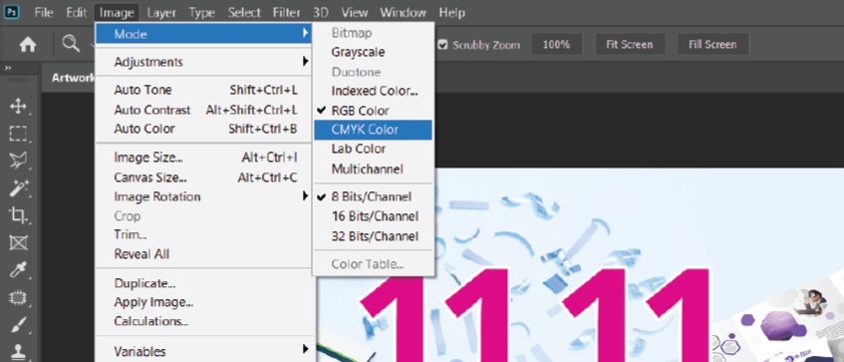Click the Home icon
The width and height of the screenshot is (844, 362).
tap(28, 45)
